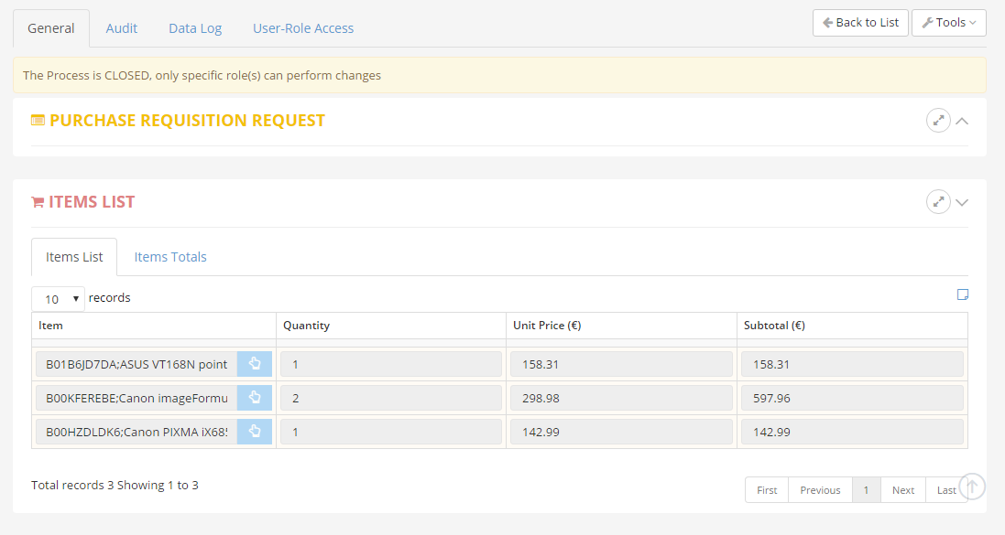Click the note icon above the items table
Image resolution: width=1005 pixels, height=535 pixels.
click(x=962, y=294)
